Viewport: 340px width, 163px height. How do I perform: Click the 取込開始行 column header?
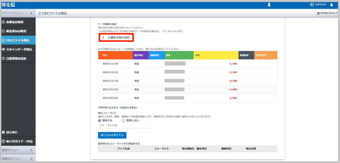[x=188, y=149]
